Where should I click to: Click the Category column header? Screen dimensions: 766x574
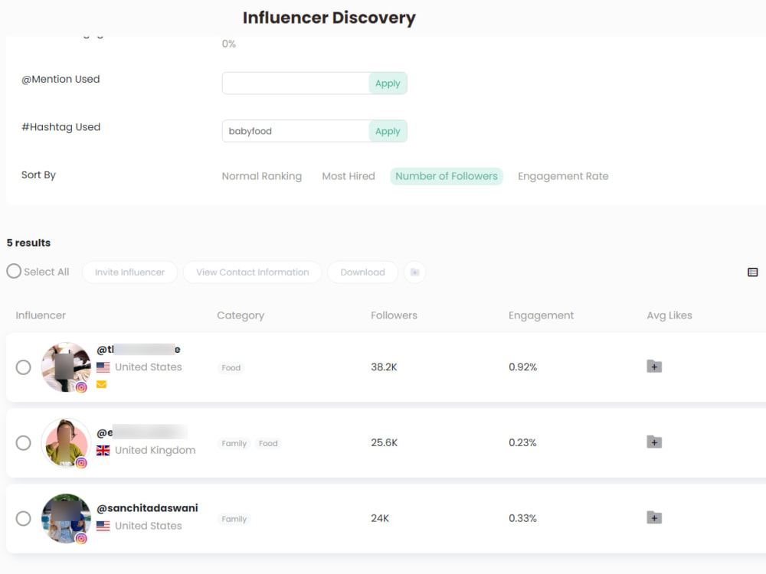point(241,315)
